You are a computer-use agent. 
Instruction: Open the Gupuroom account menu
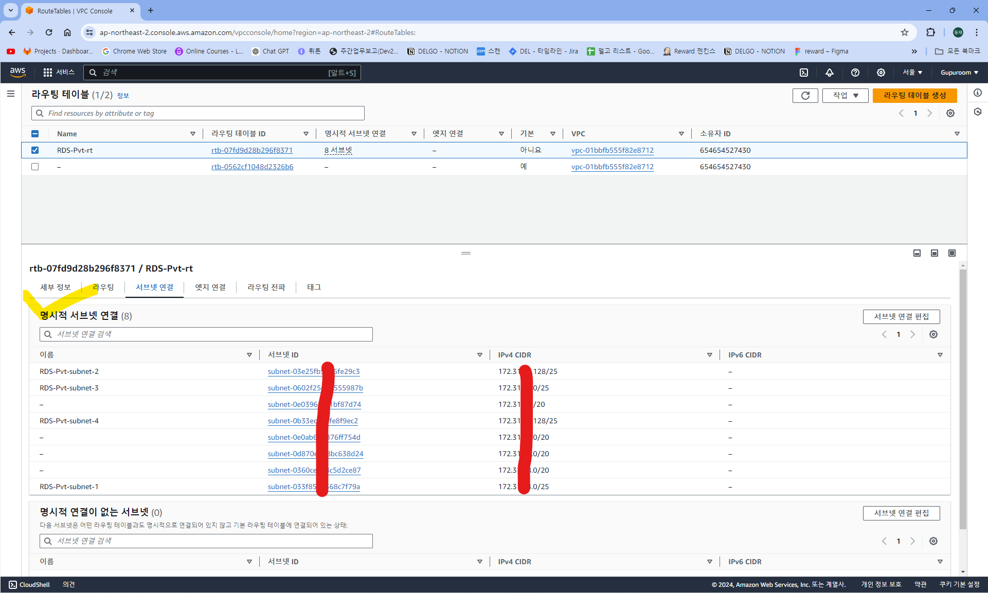[x=959, y=73]
